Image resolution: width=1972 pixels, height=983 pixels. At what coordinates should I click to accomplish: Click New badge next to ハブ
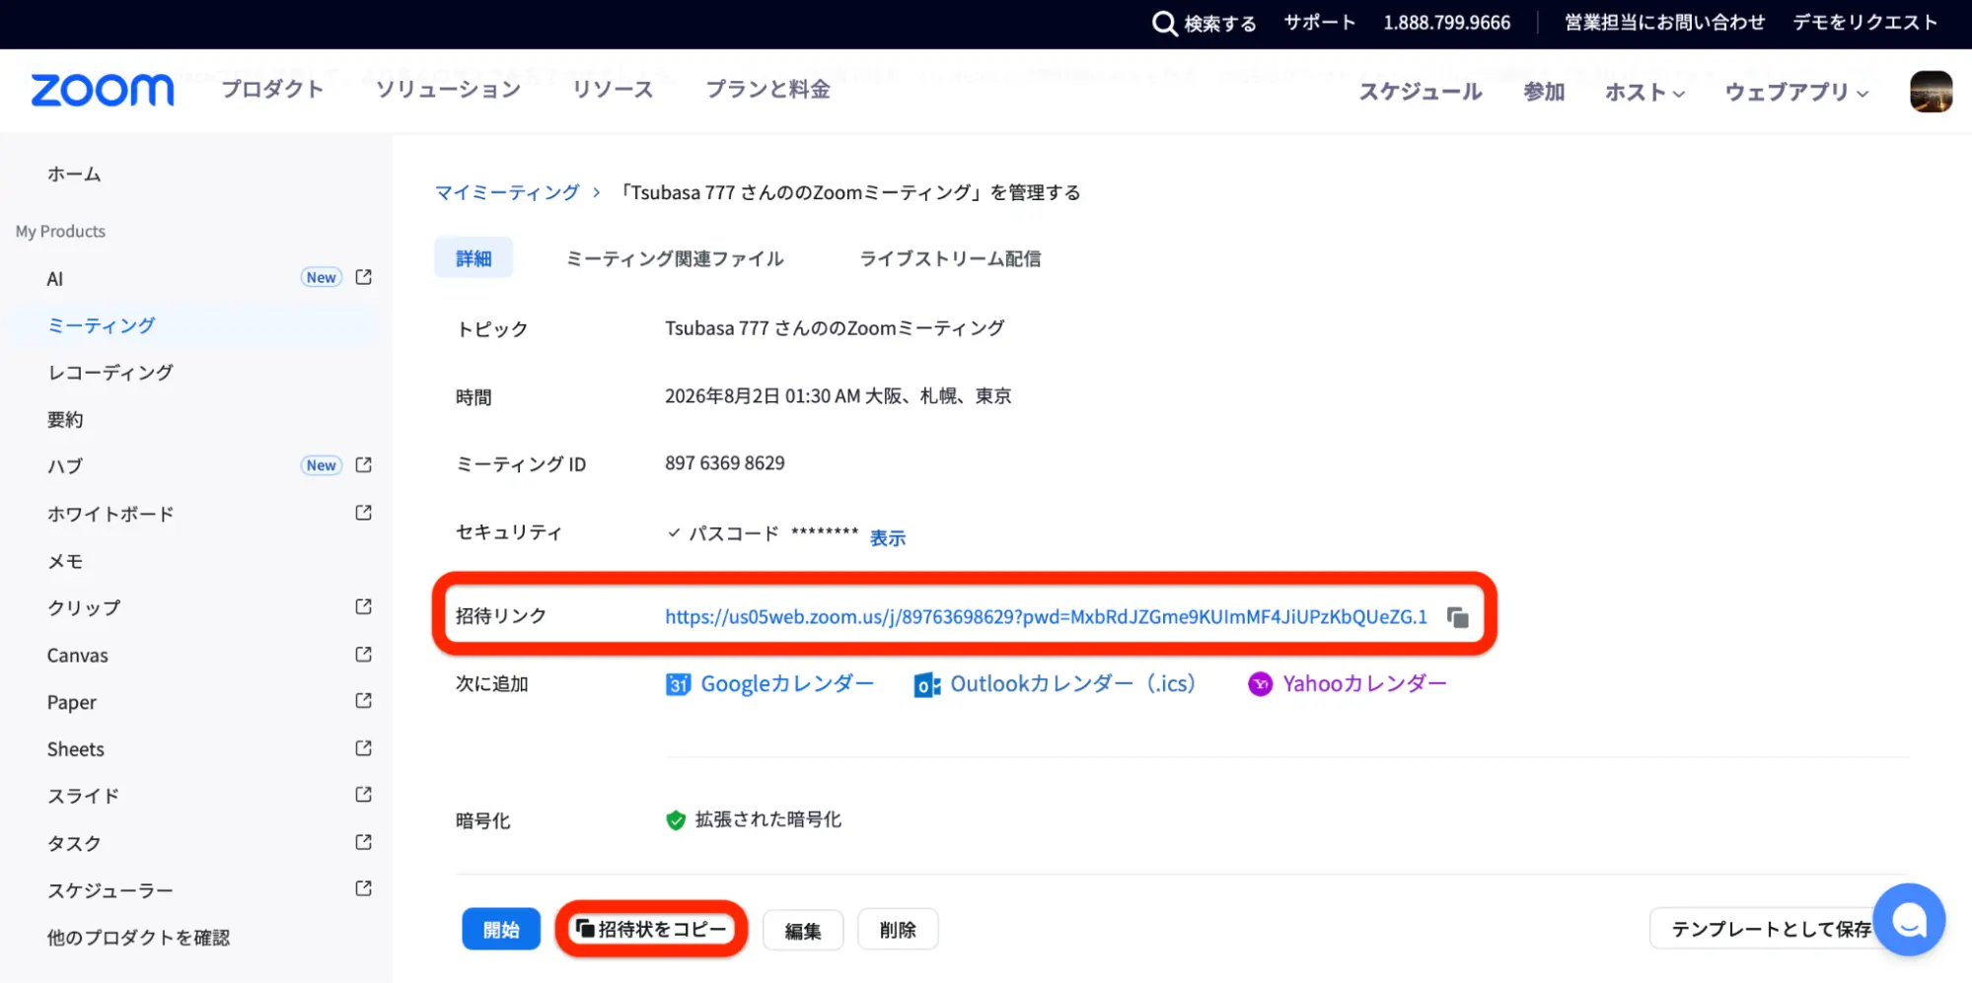click(x=322, y=465)
